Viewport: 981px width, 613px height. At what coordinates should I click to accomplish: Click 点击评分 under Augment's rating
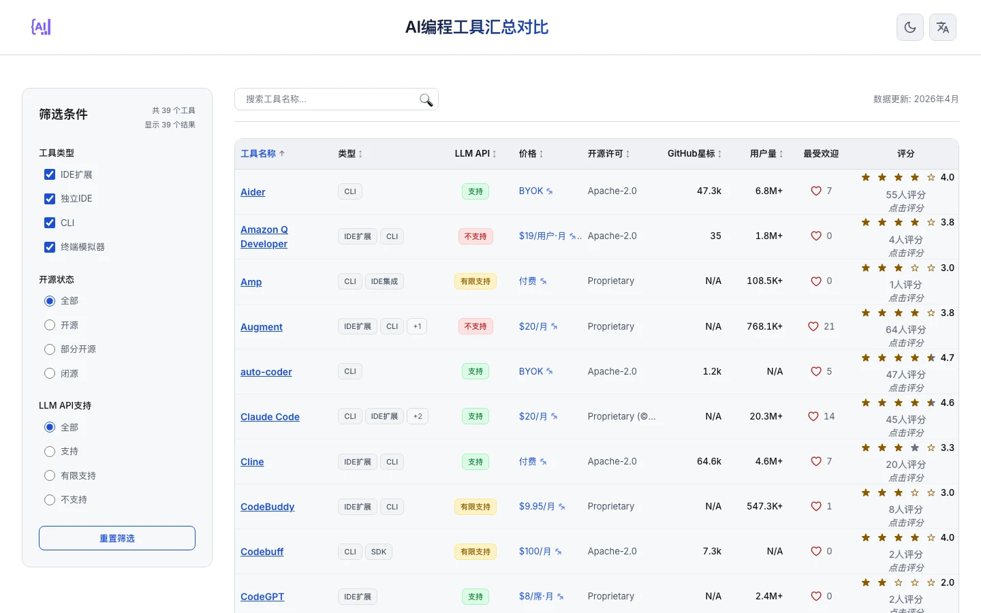[x=906, y=343]
